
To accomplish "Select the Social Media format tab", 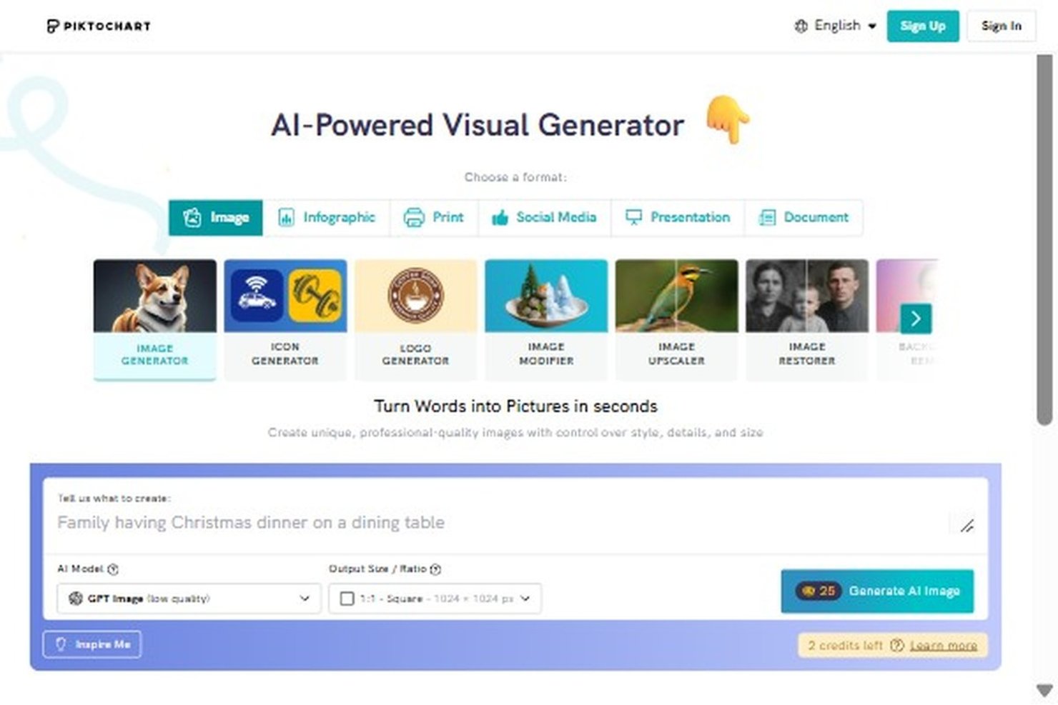I will point(544,217).
